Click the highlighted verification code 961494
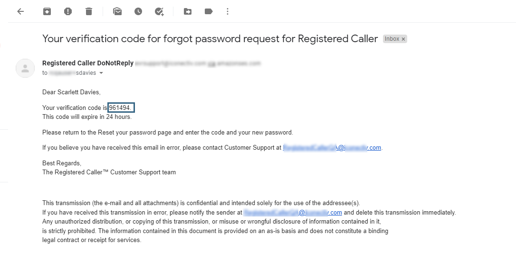 pyautogui.click(x=121, y=108)
